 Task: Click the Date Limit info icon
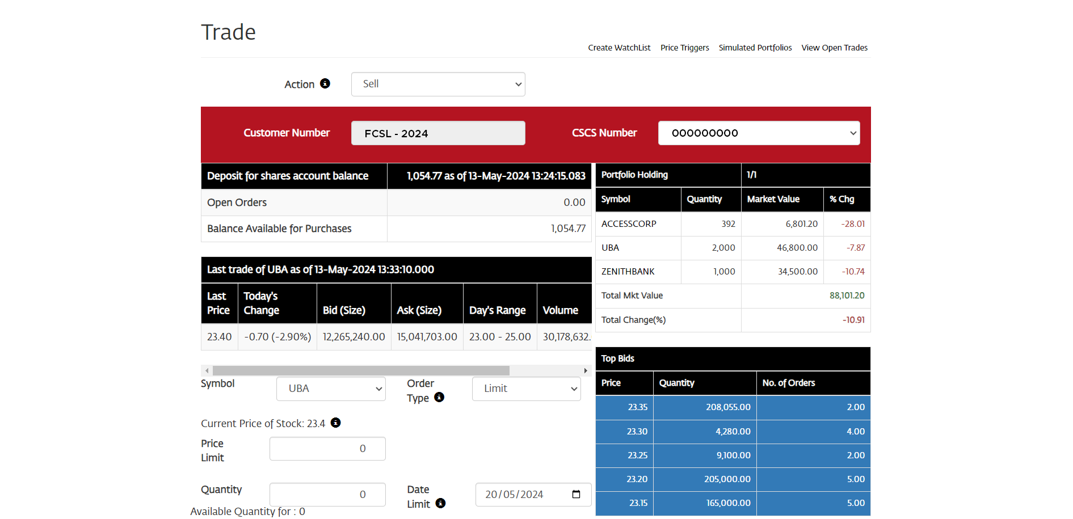point(440,503)
